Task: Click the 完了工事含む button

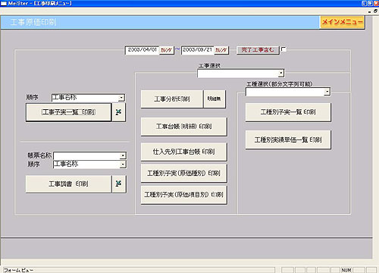Action: [258, 50]
